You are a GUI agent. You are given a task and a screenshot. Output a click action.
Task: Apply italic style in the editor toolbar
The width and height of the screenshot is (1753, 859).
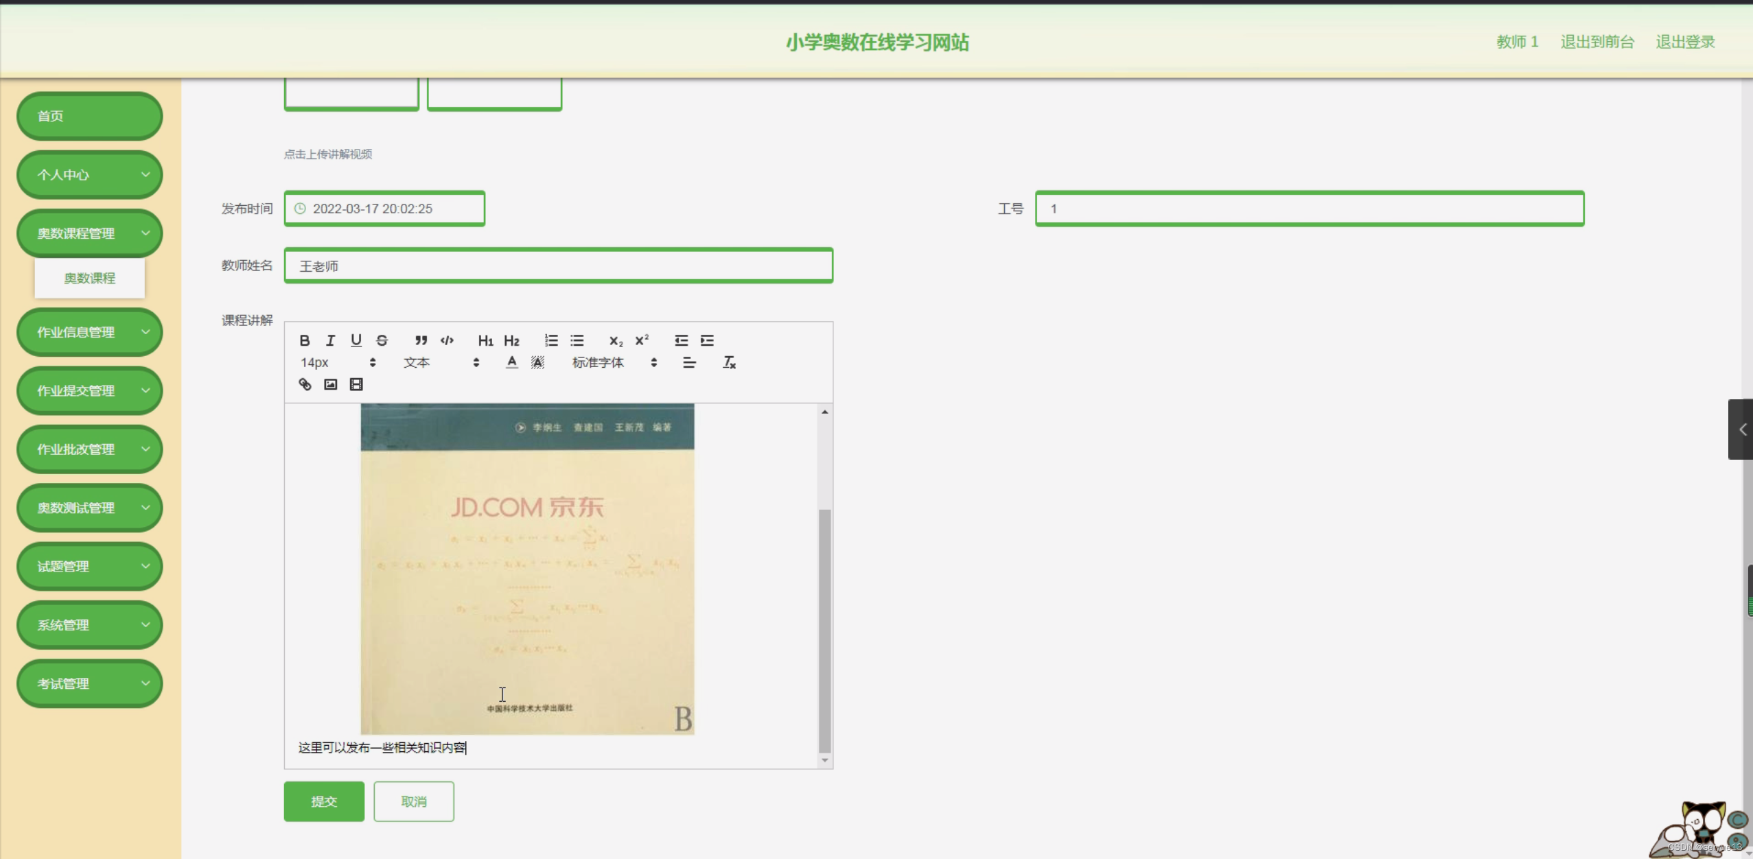point(330,340)
